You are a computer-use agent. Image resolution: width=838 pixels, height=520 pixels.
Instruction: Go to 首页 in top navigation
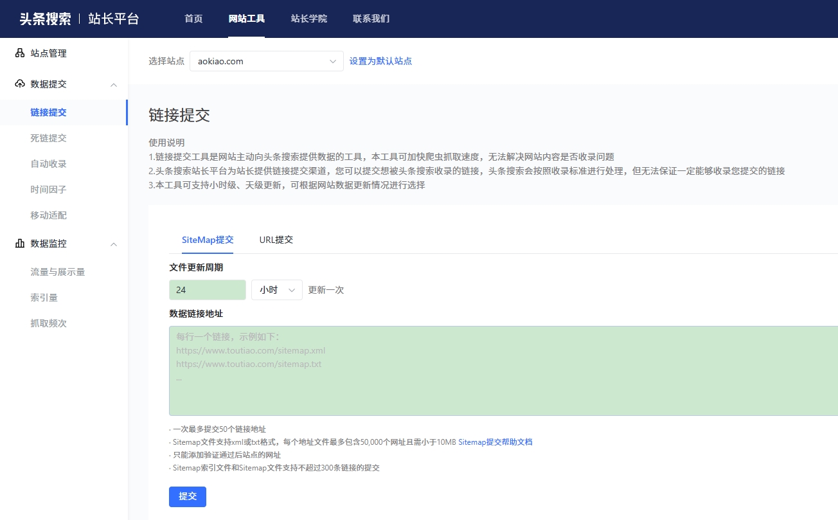coord(193,19)
